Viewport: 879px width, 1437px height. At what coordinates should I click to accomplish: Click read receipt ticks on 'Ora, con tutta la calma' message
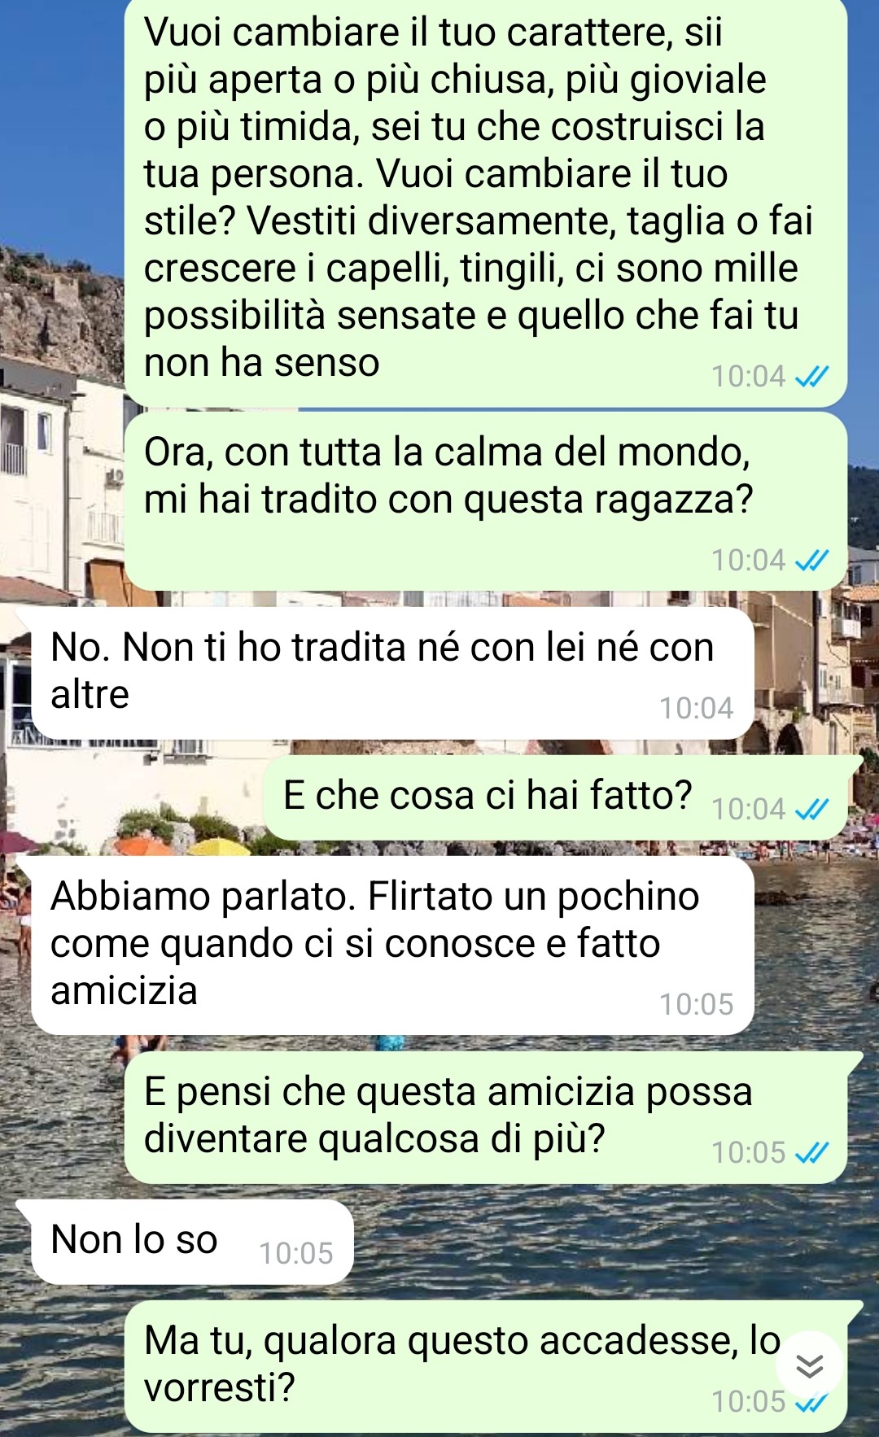click(x=811, y=560)
